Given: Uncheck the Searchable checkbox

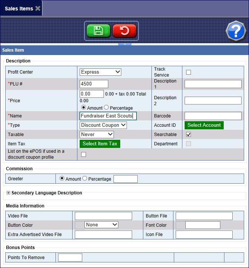Looking at the screenshot, I should click(188, 134).
